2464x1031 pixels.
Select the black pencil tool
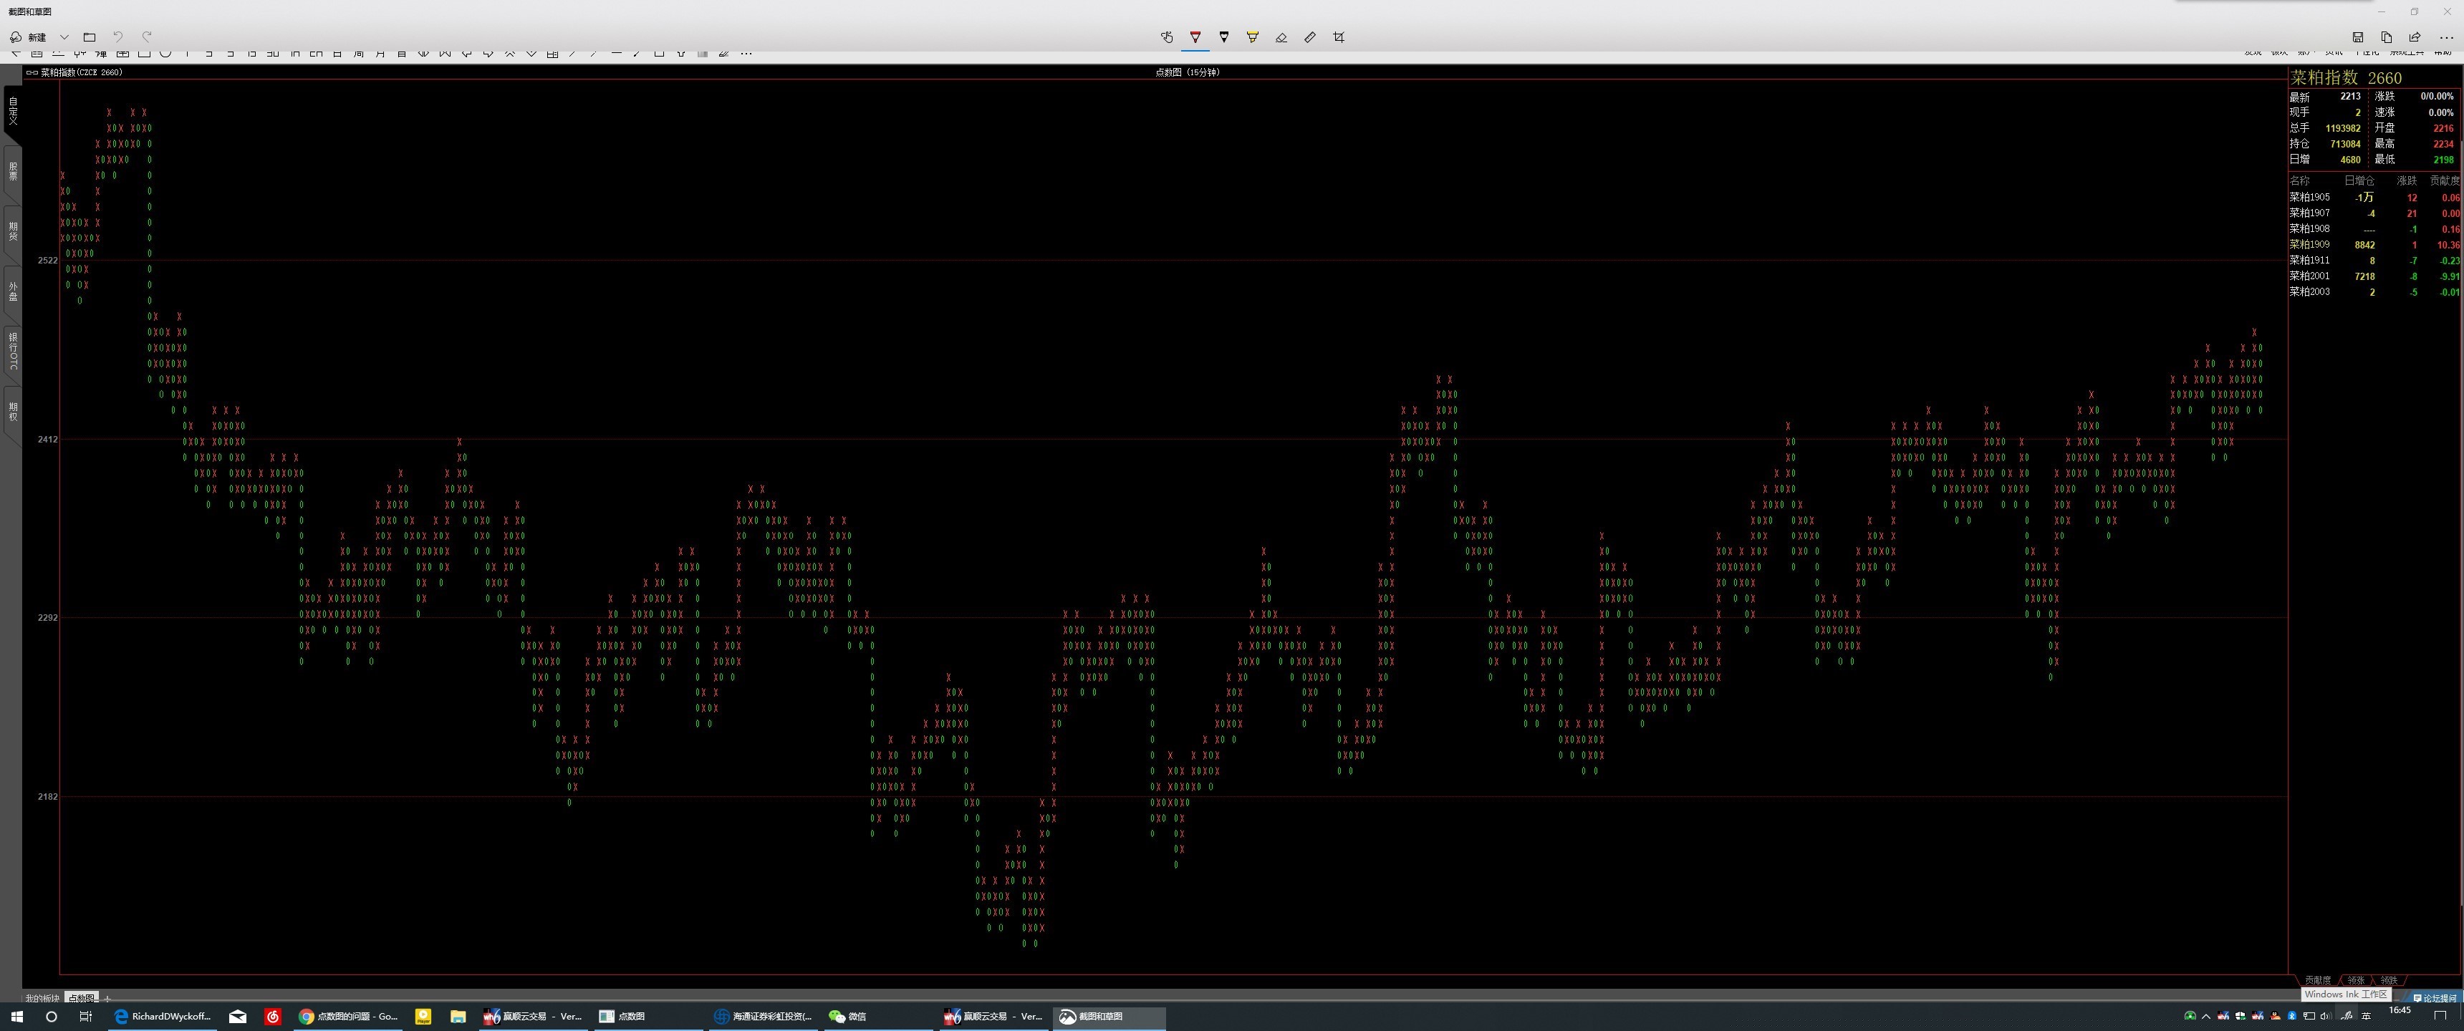pos(1223,37)
